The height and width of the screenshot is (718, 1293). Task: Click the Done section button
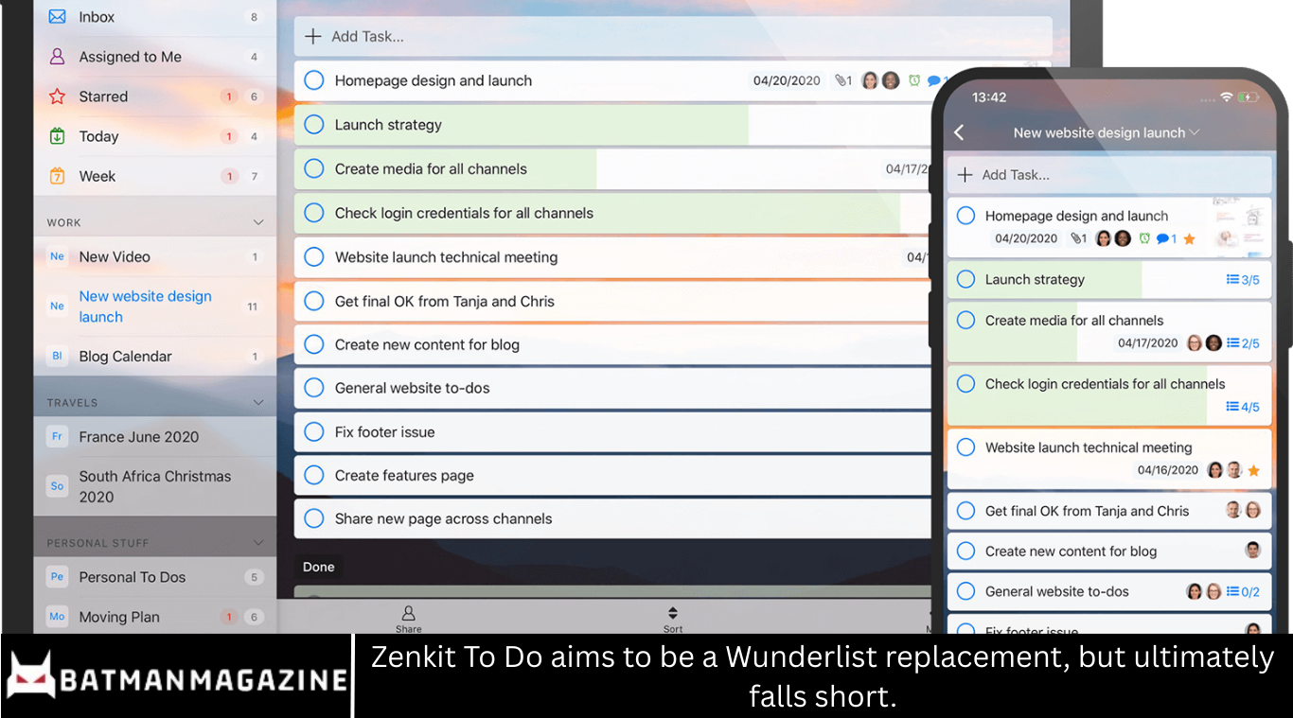(x=318, y=567)
